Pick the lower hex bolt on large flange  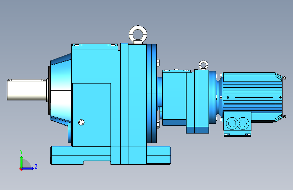point(158,124)
